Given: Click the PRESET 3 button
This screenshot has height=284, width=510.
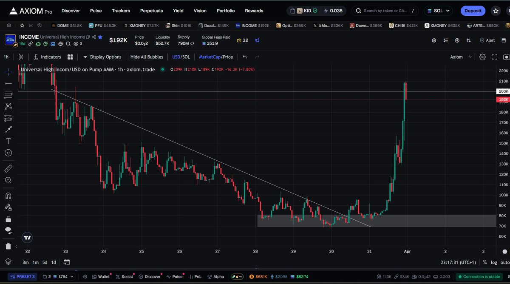Looking at the screenshot, I should [x=23, y=276].
